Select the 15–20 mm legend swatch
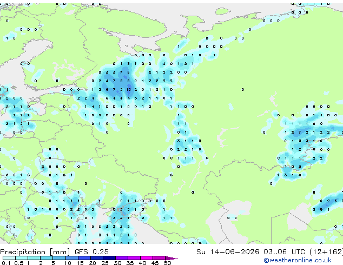Screen dimensions: 343x265 [x=84, y=258]
